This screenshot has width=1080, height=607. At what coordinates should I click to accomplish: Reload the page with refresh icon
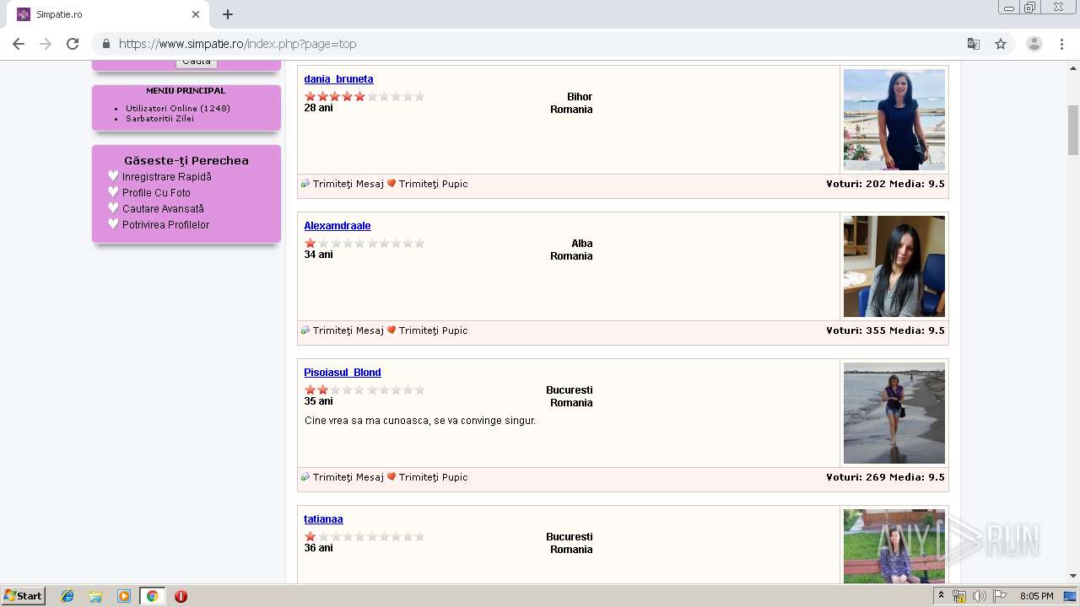click(73, 44)
